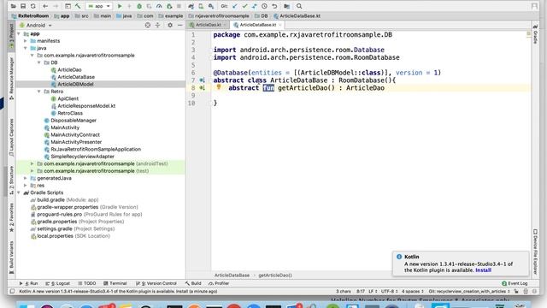Start debugging with the green bug icon
The width and height of the screenshot is (547, 308).
(139, 6)
